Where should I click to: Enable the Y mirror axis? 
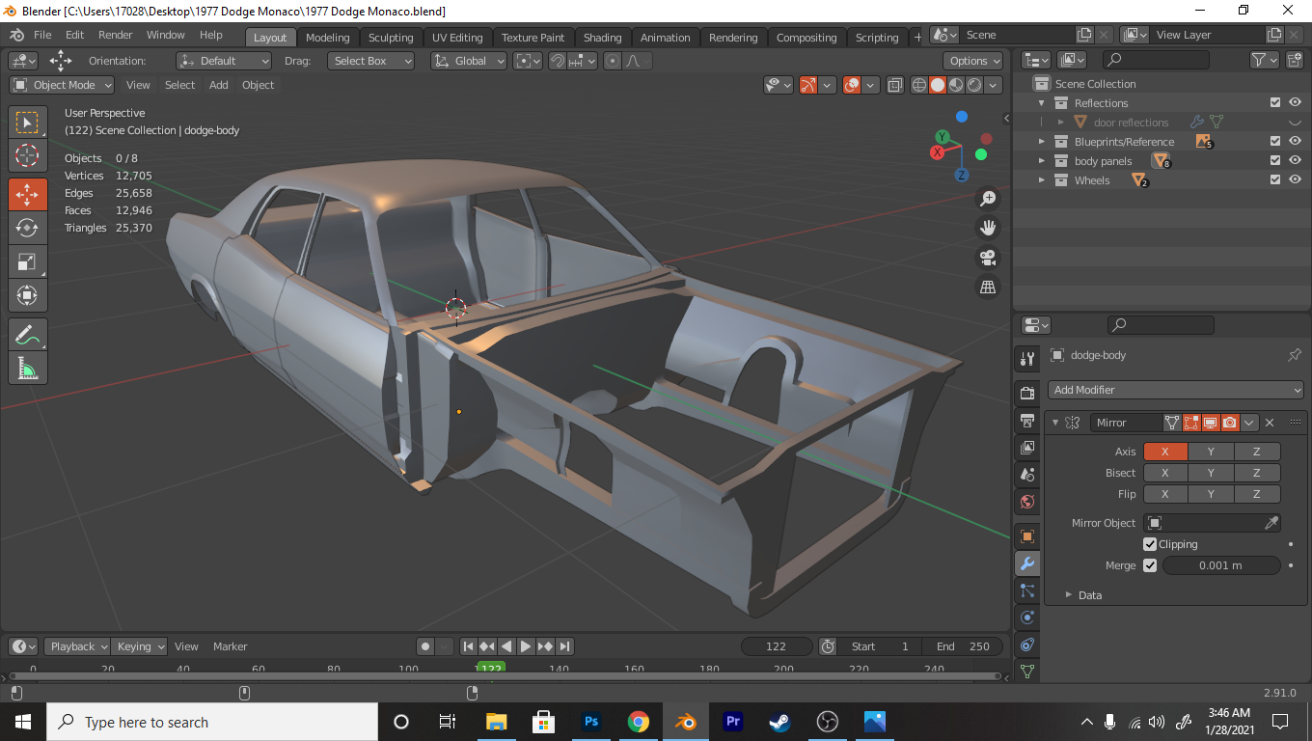coord(1211,452)
